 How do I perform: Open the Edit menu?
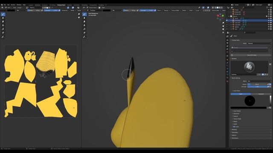[8, 5]
